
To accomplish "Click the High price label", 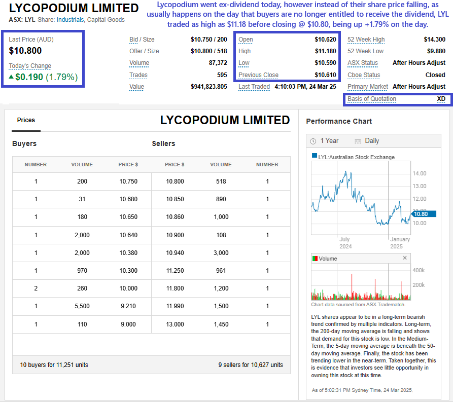I will pos(245,51).
